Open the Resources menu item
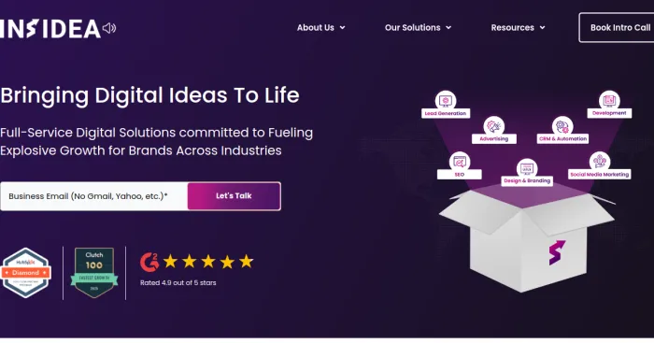Image resolution: width=654 pixels, height=343 pixels. [512, 27]
